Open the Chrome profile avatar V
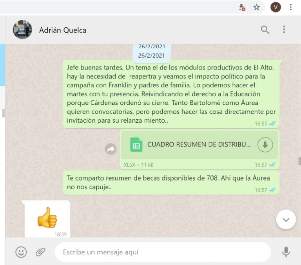 coord(276,7)
